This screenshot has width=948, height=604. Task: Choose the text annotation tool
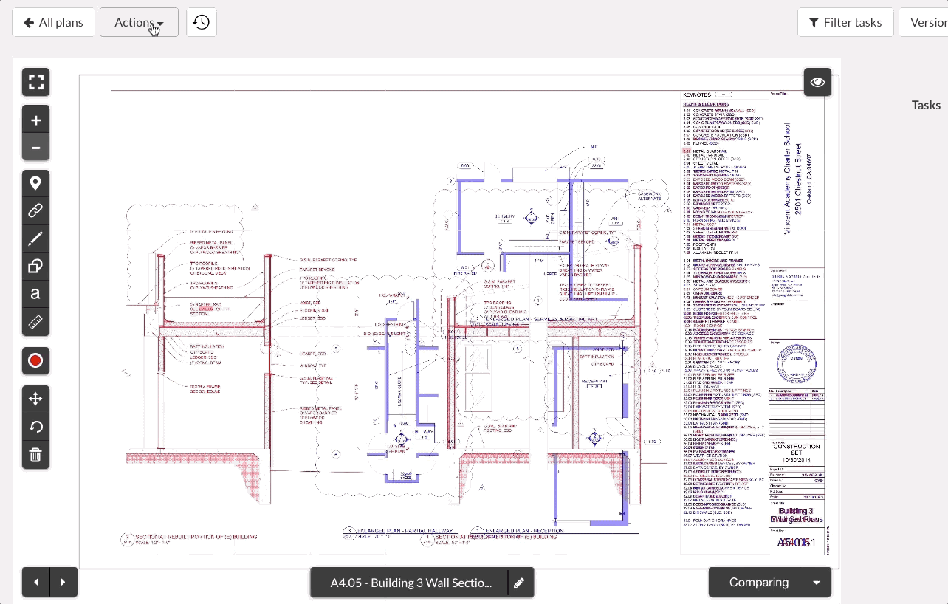tap(35, 294)
